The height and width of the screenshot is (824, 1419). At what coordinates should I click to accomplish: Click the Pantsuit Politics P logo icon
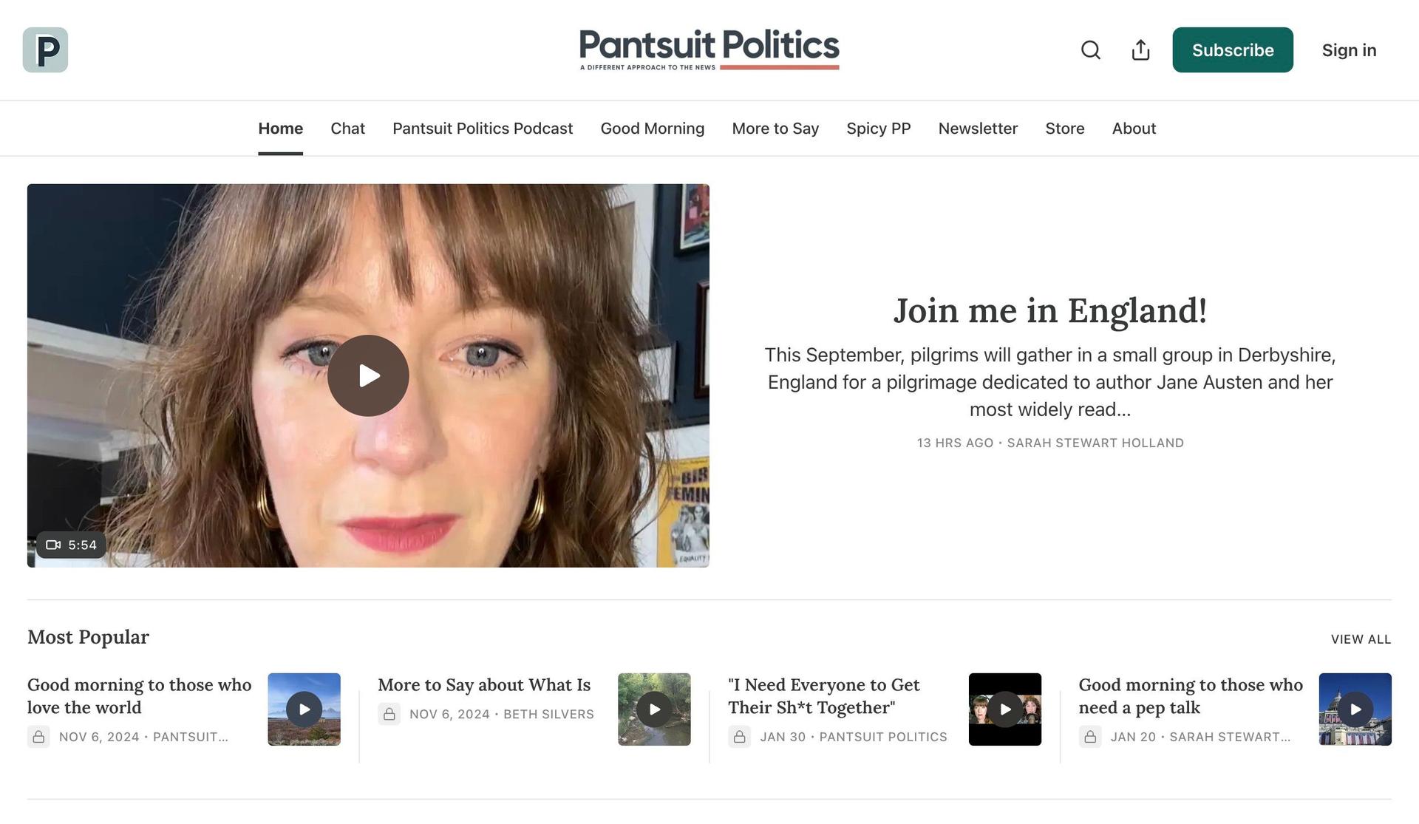pyautogui.click(x=45, y=50)
